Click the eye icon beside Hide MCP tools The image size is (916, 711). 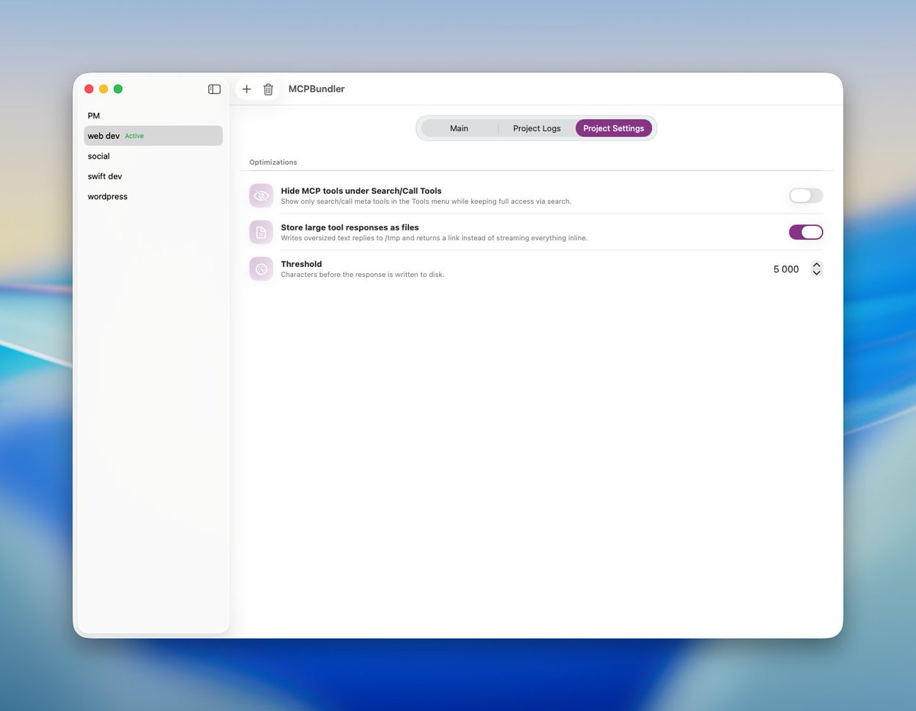[261, 195]
